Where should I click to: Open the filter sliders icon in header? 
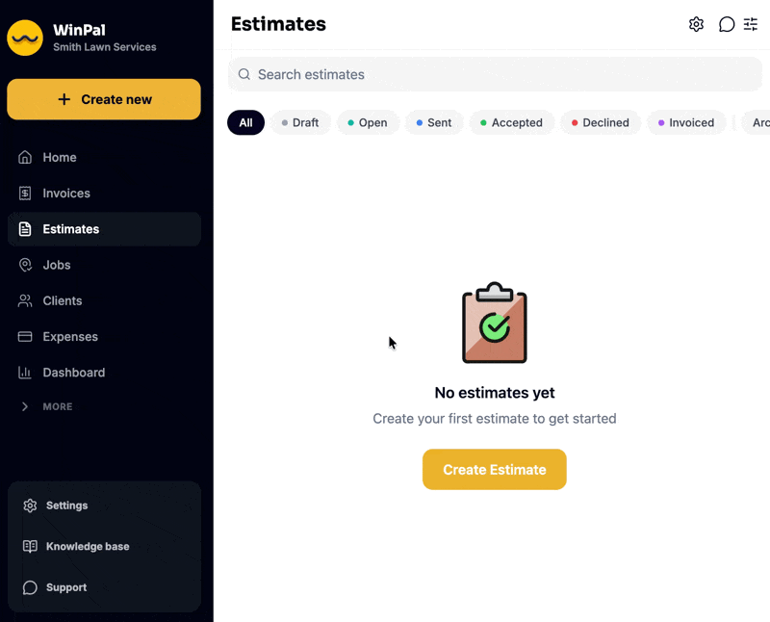click(x=751, y=24)
